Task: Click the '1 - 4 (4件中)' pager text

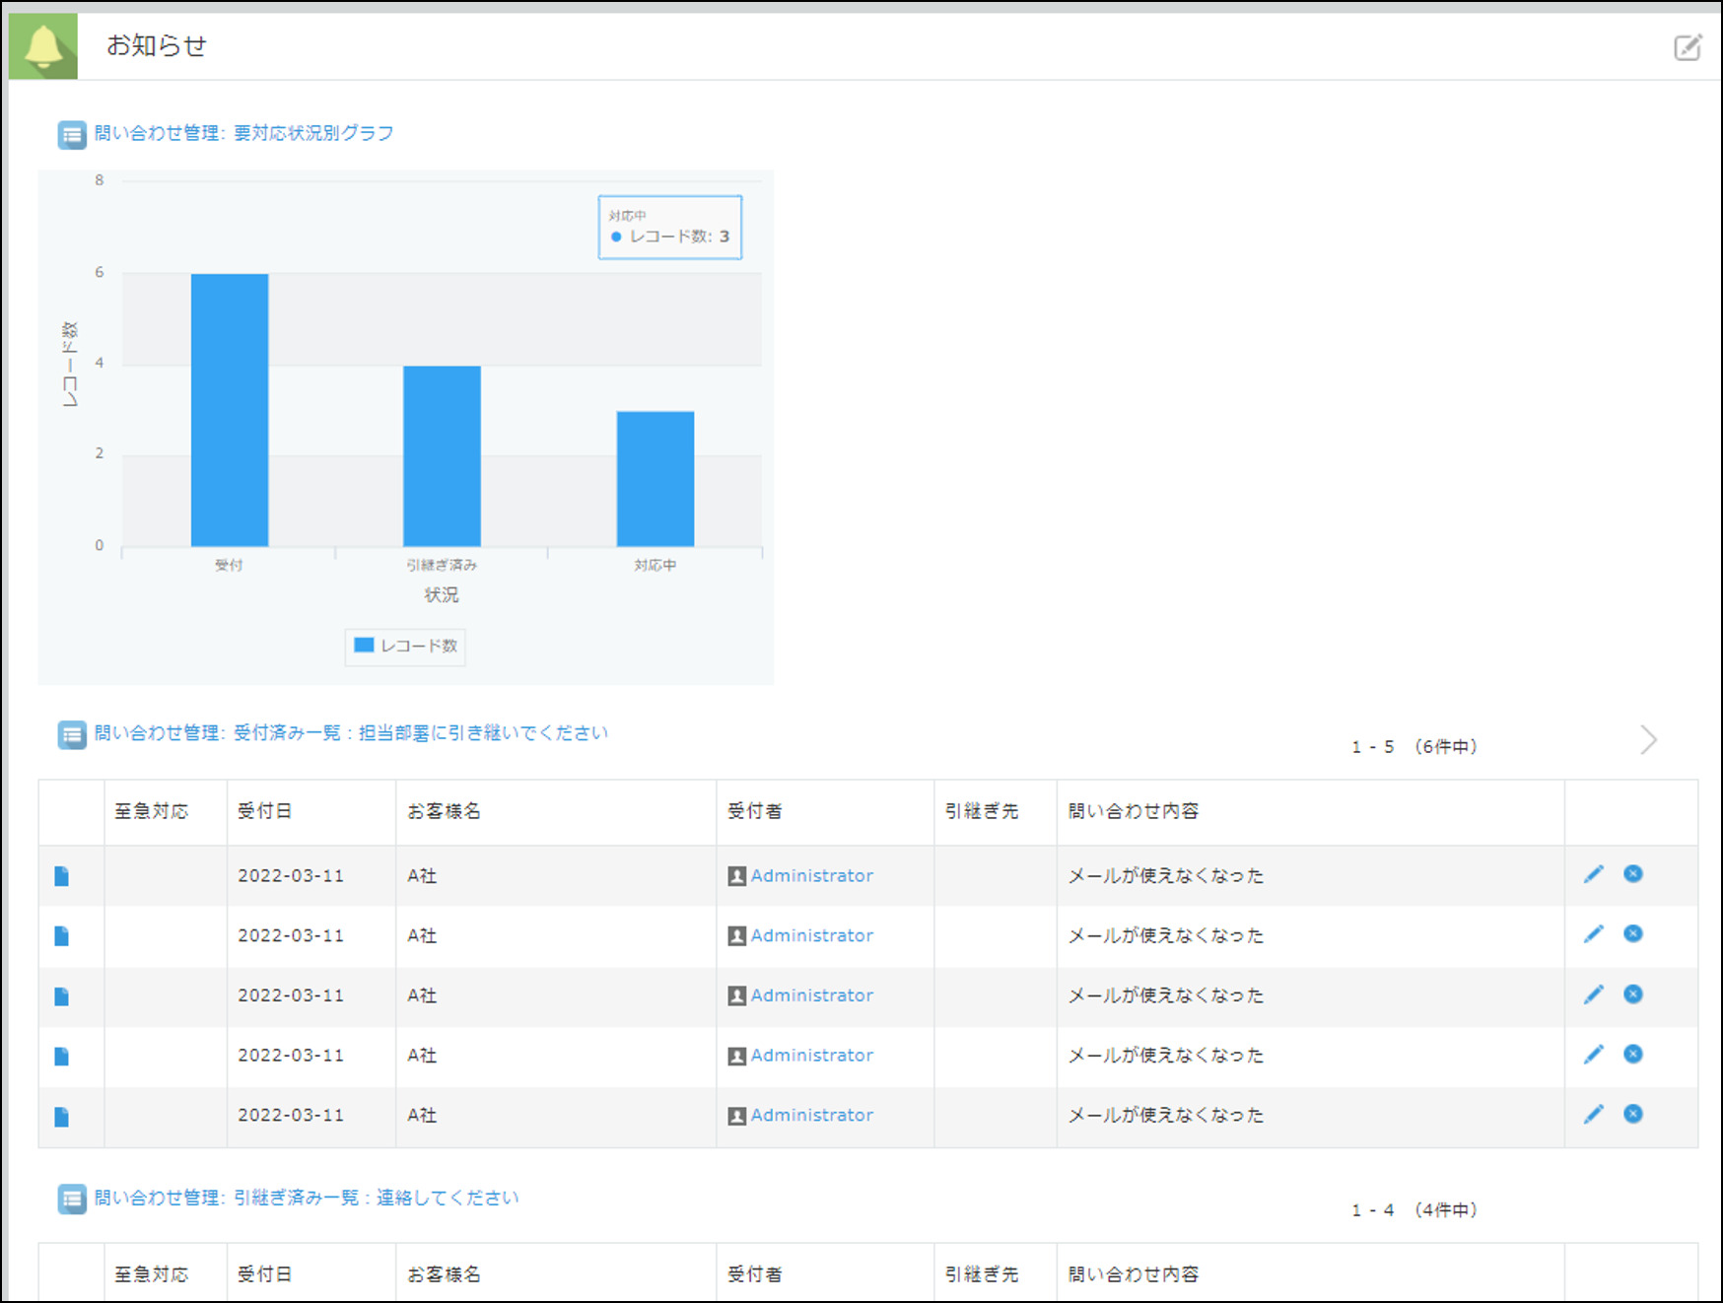Action: click(1414, 1210)
